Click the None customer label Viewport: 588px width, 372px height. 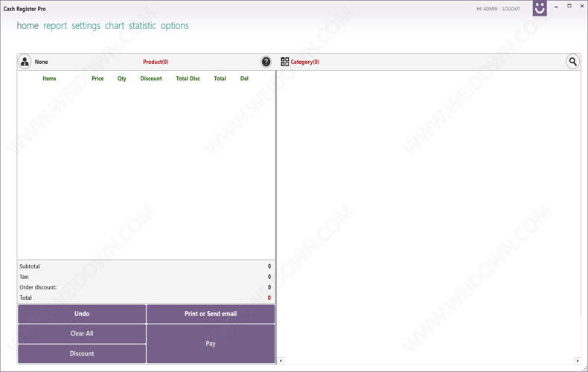41,62
